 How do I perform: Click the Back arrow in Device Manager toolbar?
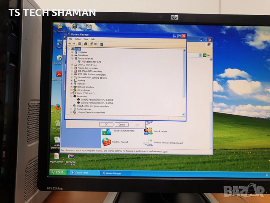click(70, 44)
